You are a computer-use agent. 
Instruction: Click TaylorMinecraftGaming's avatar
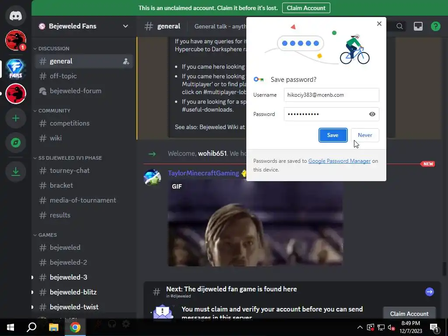152,177
